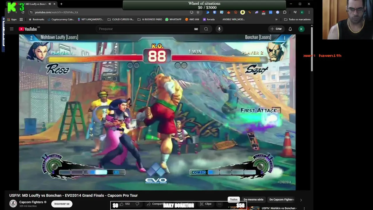Open the YouTube guide hamburger menu
This screenshot has height=210, width=373.
12,29
